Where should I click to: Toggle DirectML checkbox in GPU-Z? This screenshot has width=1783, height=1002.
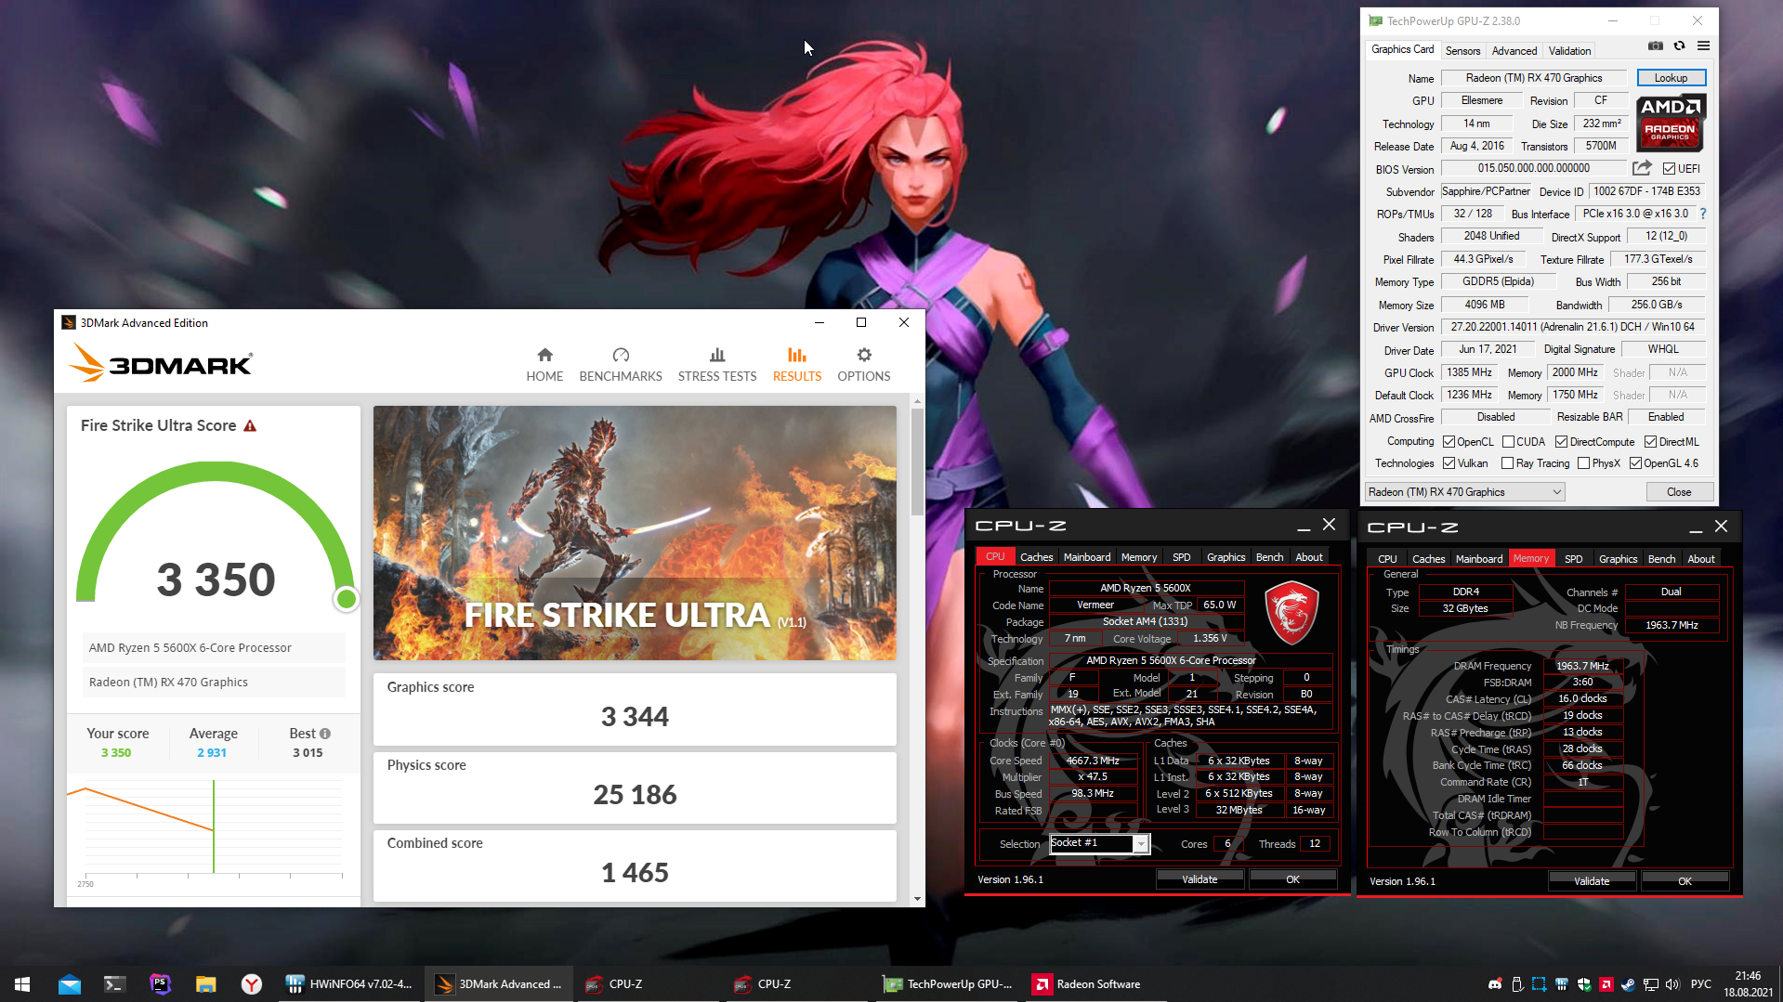(x=1651, y=442)
